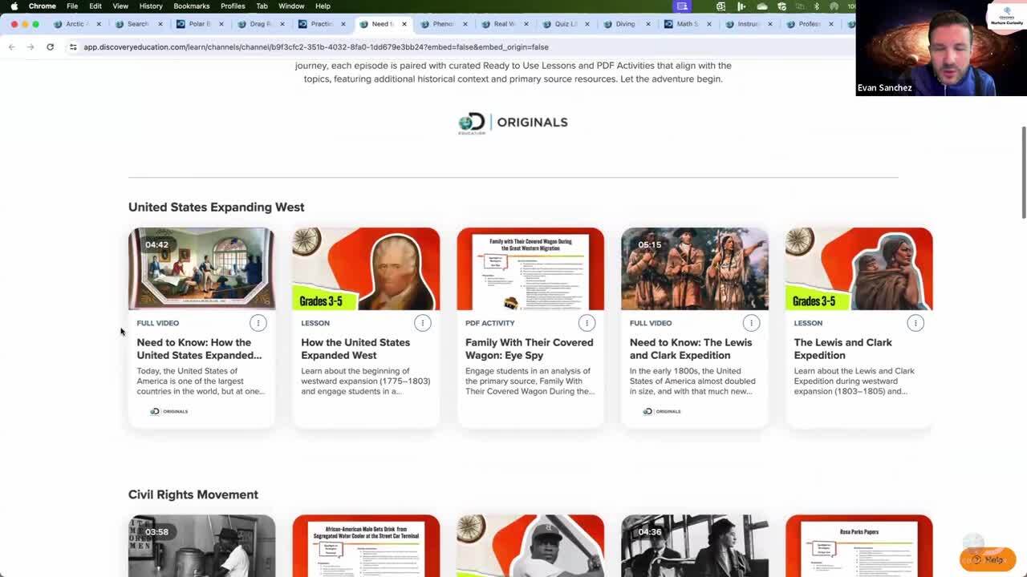
Task: Open options menu for How the United States Expanded video
Action: click(x=258, y=323)
